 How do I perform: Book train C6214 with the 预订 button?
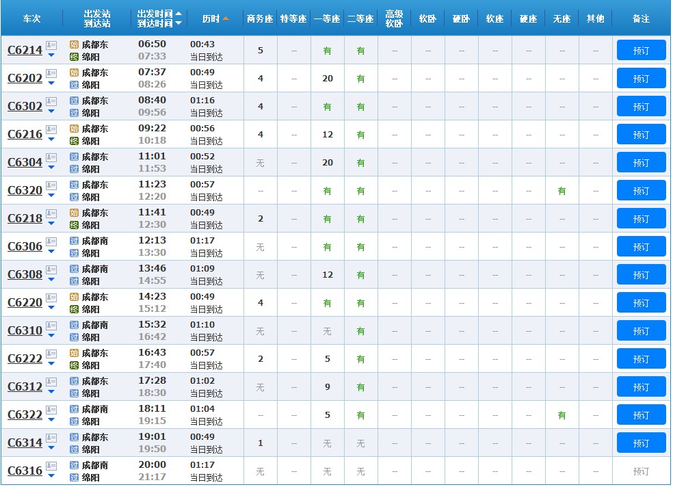(641, 51)
